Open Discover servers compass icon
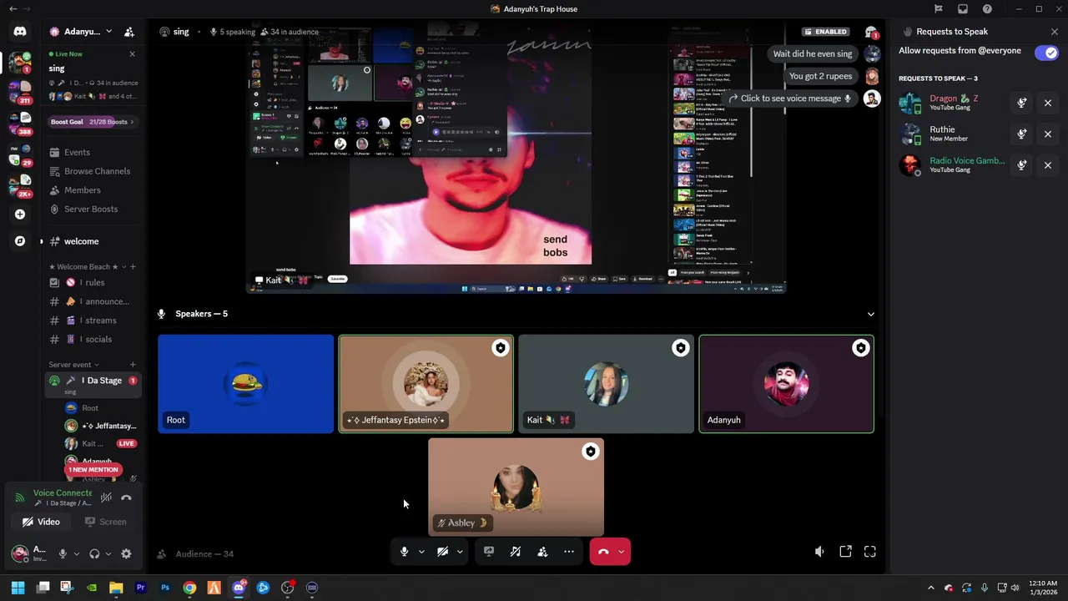This screenshot has width=1068, height=601. [x=20, y=241]
